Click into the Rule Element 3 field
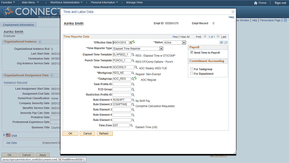 [121, 110]
